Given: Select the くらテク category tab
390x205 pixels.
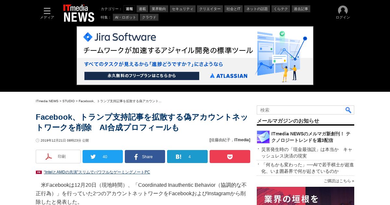Looking at the screenshot, I should 281,9.
